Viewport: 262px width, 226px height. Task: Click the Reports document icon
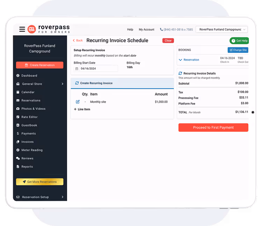(18, 166)
